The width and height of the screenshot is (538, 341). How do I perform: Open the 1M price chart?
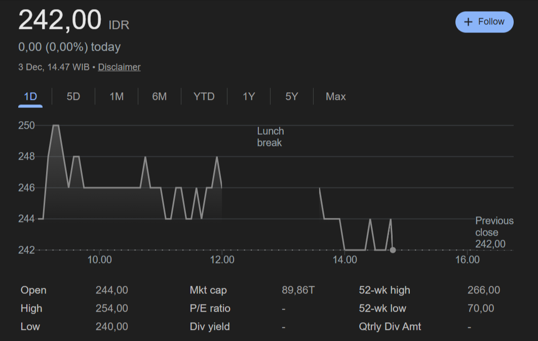click(x=116, y=96)
